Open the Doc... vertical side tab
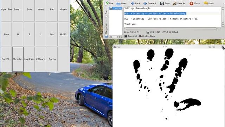The height and width of the screenshot is (127, 225). click(106, 12)
